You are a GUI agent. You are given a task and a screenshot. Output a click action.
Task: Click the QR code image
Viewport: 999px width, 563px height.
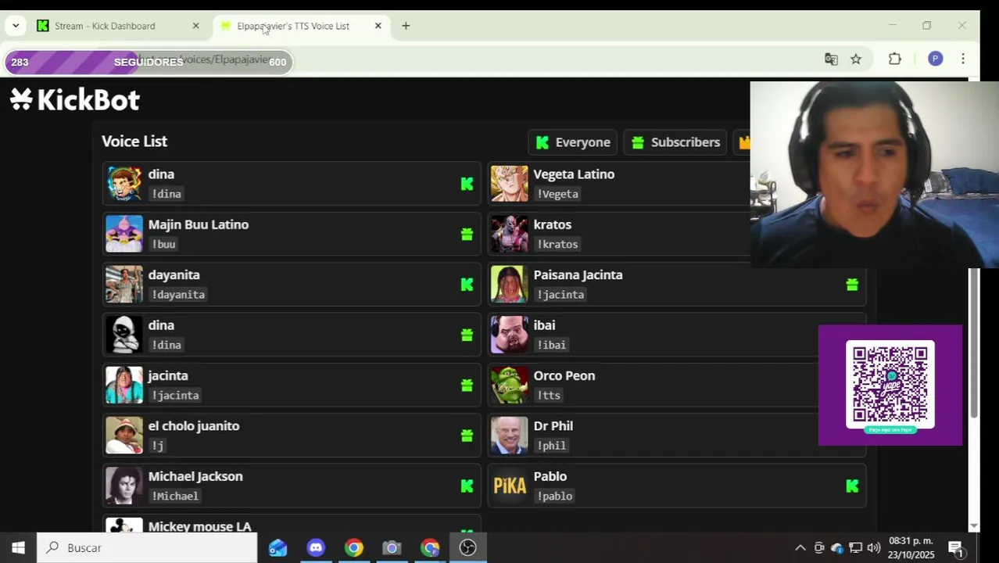[x=890, y=385]
